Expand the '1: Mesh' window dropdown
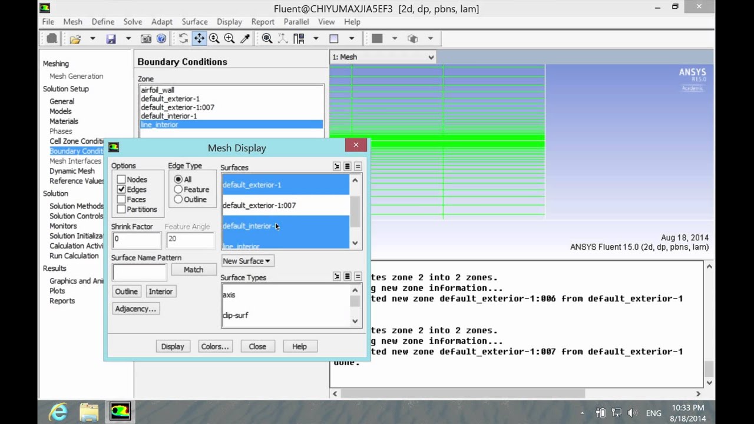The height and width of the screenshot is (424, 754). (431, 57)
